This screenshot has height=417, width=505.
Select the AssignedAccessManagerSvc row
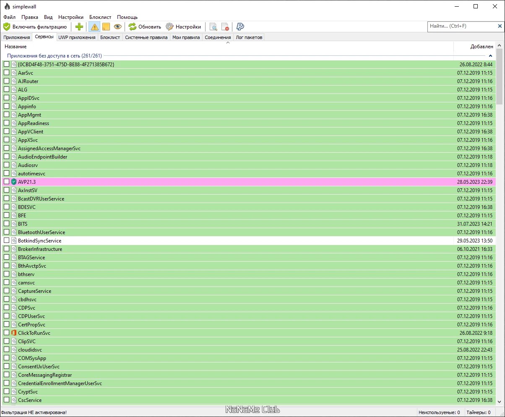coord(249,148)
